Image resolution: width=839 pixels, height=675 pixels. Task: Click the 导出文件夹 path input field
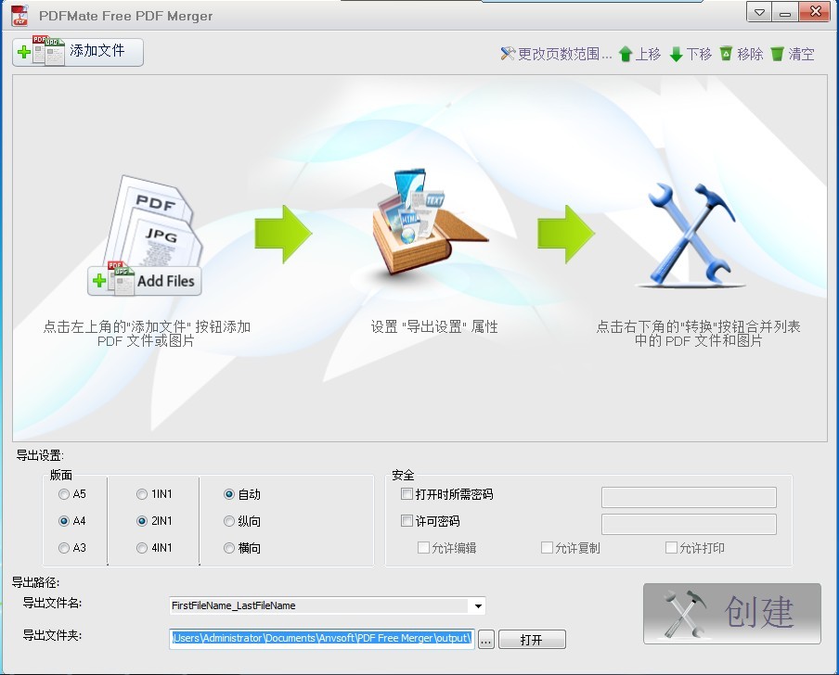click(322, 639)
